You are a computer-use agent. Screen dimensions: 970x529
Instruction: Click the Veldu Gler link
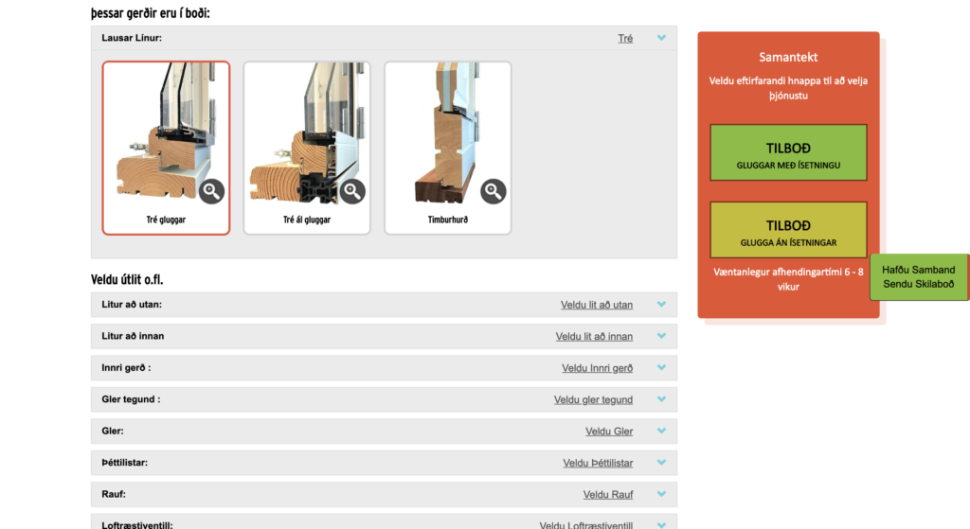click(609, 432)
